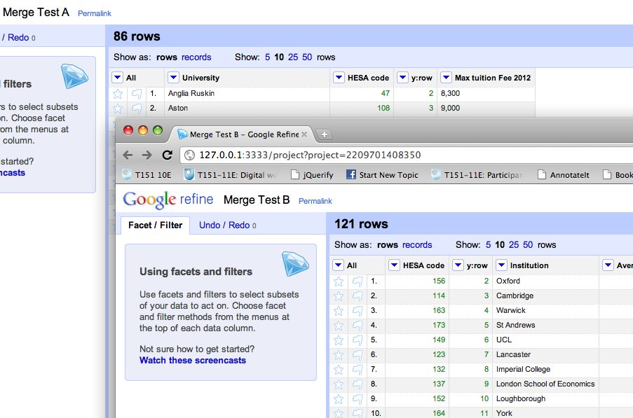The image size is (633, 418).
Task: Star the Lancaster row
Action: [339, 355]
